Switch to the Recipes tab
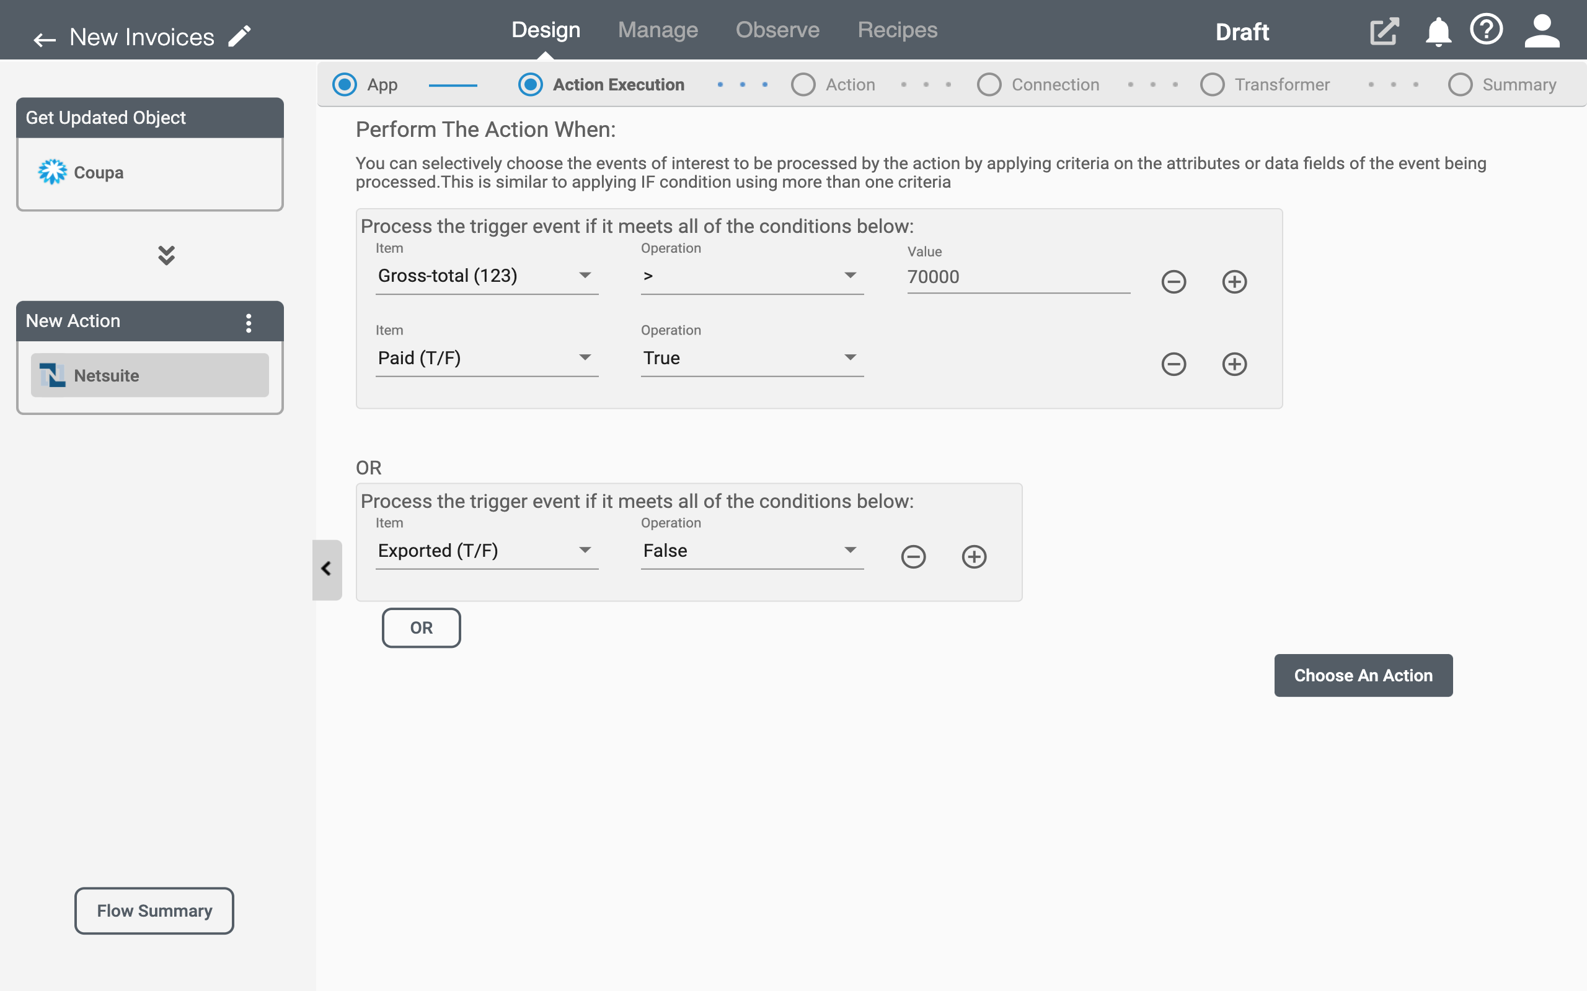The height and width of the screenshot is (991, 1587). point(897,31)
